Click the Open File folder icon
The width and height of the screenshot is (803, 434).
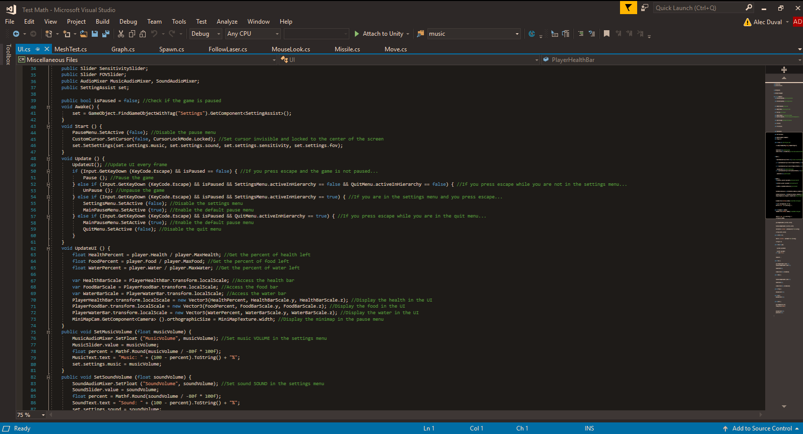click(x=83, y=34)
